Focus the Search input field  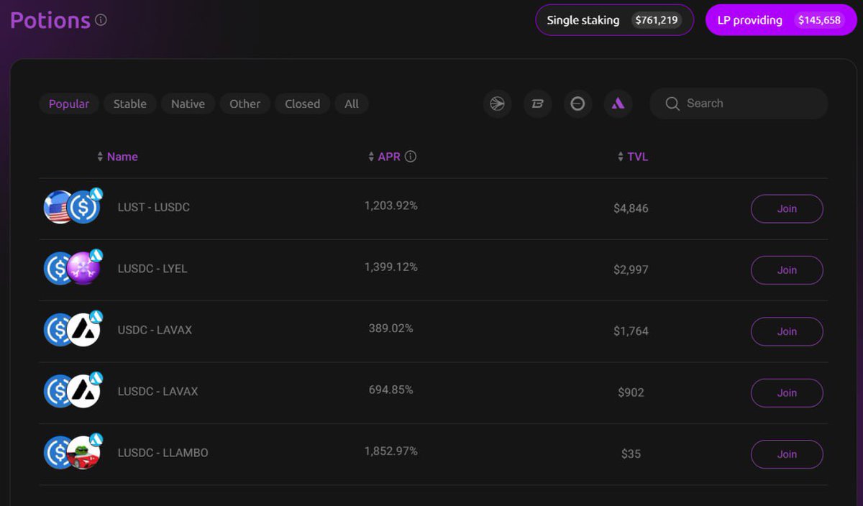pyautogui.click(x=739, y=103)
